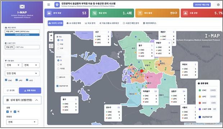Viewport: 223px width, 129px height.
Task: Switch to 지리적 시각화 tab
Action: tap(55, 23)
